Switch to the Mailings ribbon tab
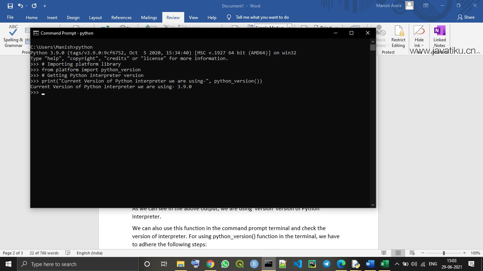This screenshot has width=483, height=271. coord(149,17)
